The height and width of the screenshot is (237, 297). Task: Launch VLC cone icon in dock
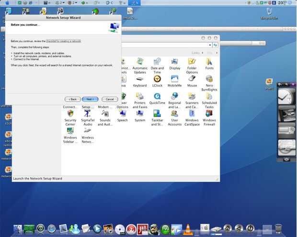188,229
